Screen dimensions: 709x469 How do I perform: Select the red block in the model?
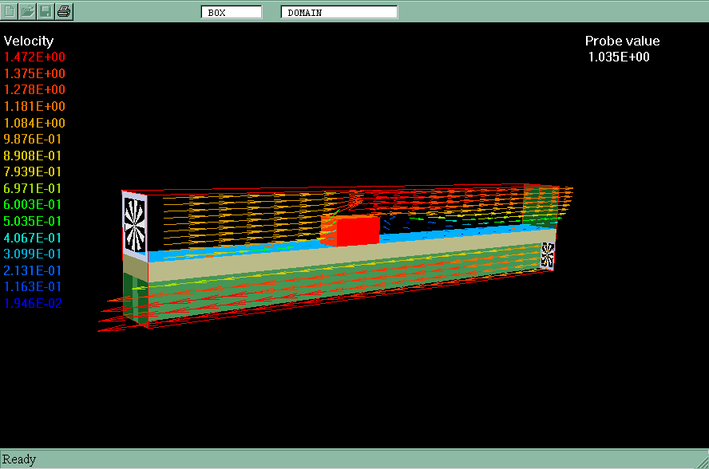(x=356, y=231)
